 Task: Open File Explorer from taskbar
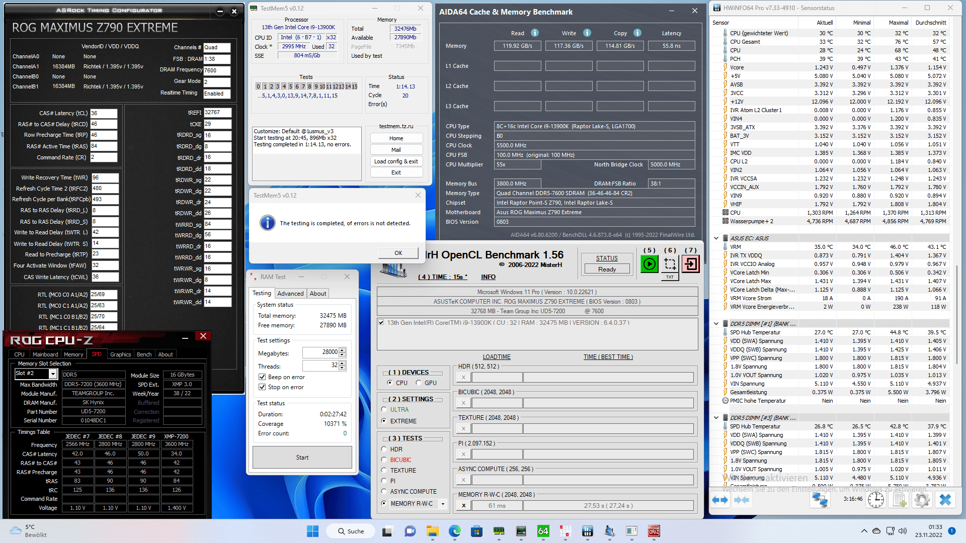coord(432,531)
